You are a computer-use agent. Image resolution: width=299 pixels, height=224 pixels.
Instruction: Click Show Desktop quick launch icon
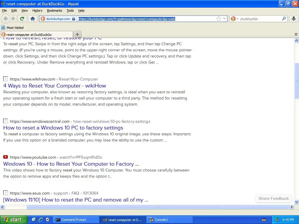tap(34, 220)
